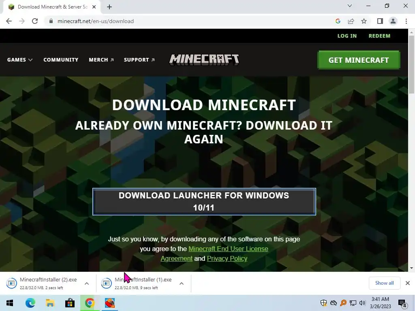
Task: Click Show all downloads button
Action: (384, 283)
